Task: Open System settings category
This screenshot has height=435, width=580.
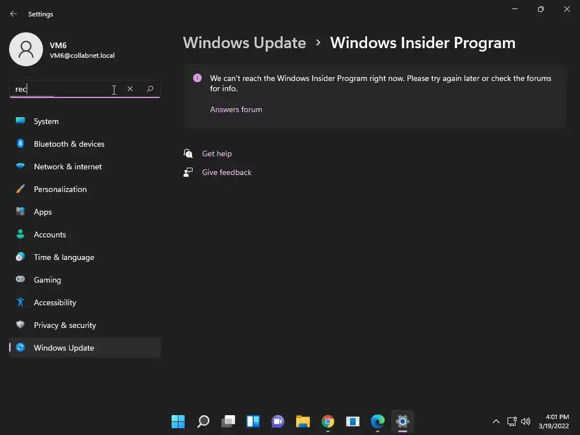Action: [85, 121]
